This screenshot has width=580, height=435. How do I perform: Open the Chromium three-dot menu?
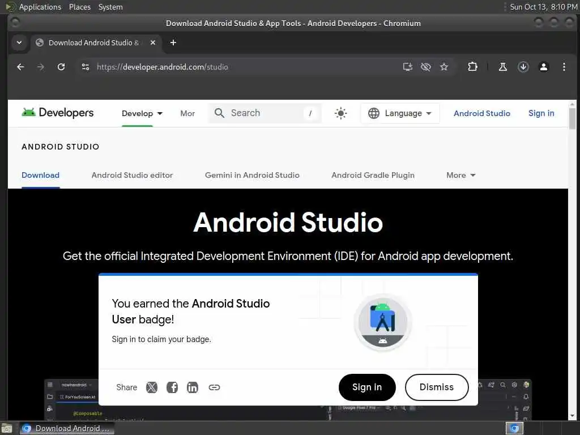coord(564,67)
